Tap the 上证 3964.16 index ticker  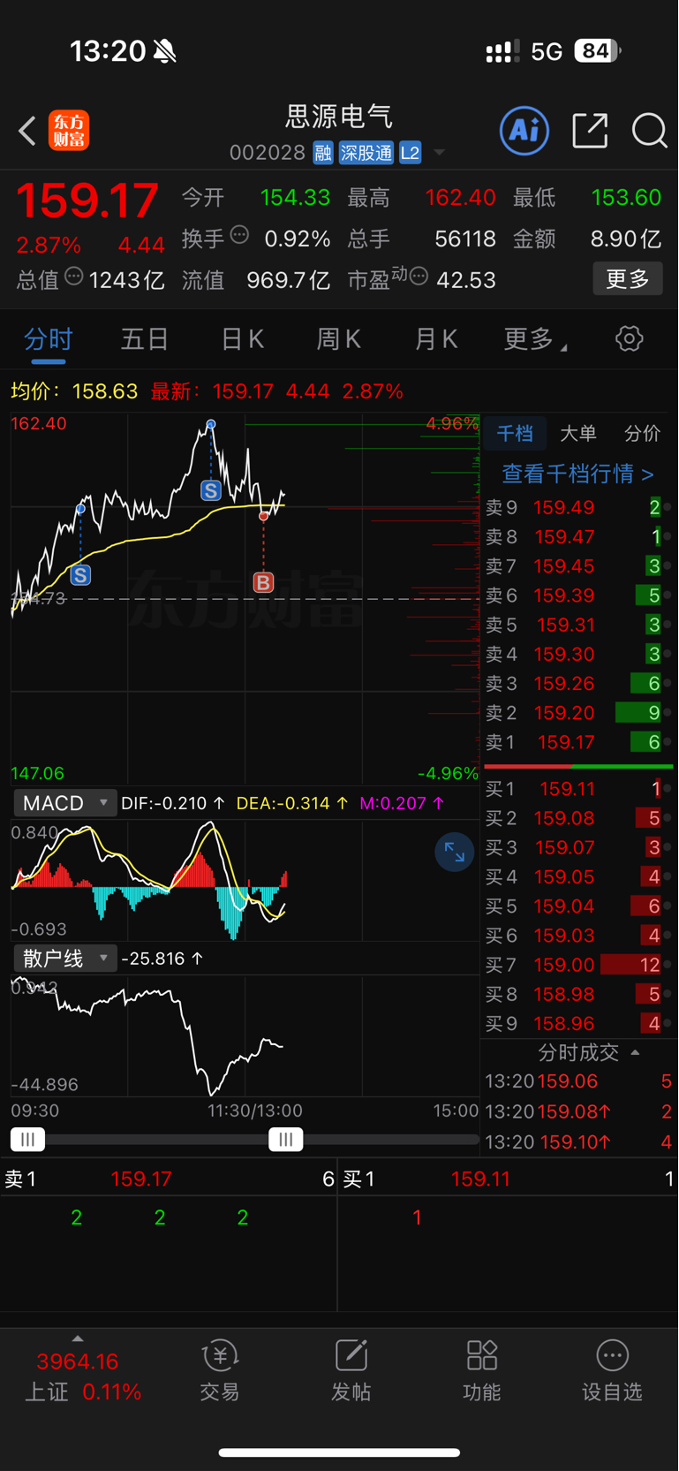click(x=83, y=1376)
